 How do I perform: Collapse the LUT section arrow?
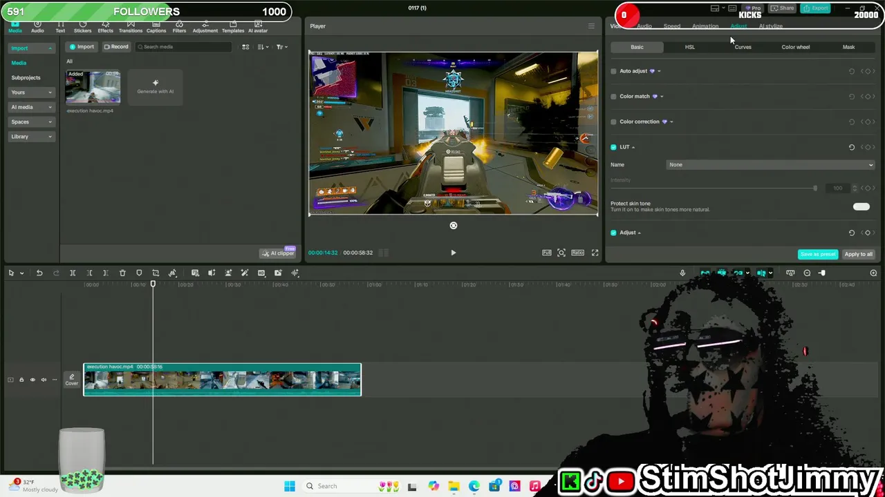(x=633, y=147)
